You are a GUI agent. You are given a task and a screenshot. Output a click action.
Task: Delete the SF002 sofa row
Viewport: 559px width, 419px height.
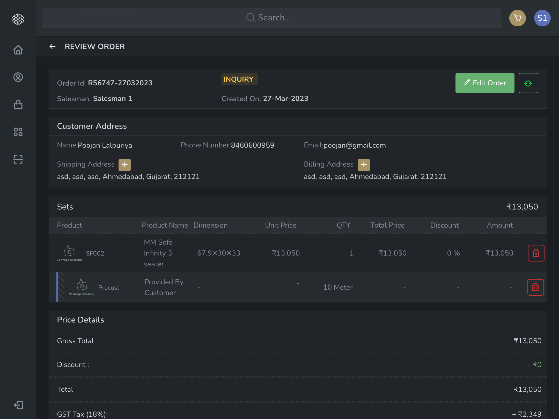click(536, 253)
